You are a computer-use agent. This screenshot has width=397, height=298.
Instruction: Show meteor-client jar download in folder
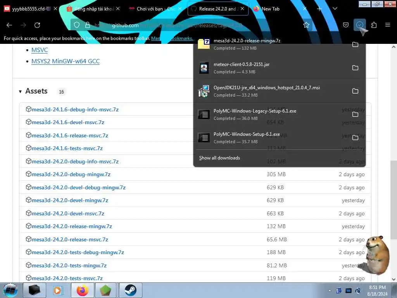click(x=355, y=68)
